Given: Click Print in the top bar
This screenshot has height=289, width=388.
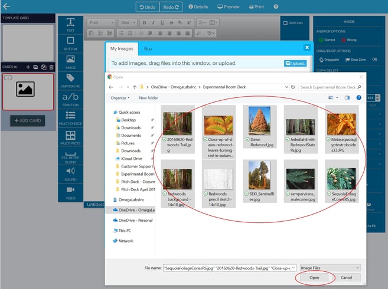Looking at the screenshot, I should point(256,6).
